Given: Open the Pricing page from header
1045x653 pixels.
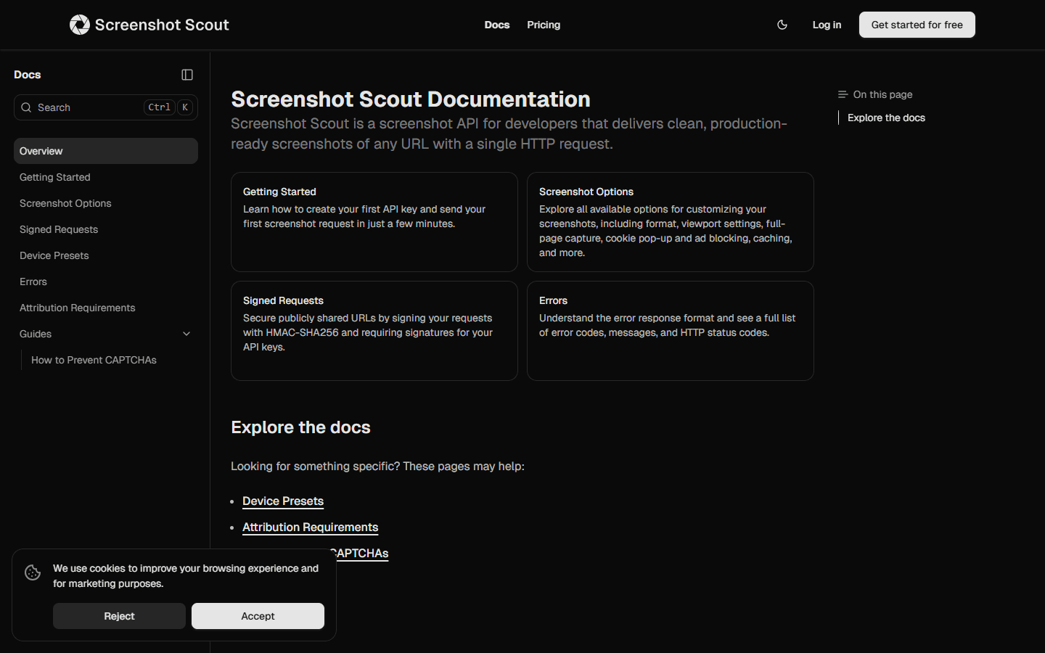Looking at the screenshot, I should tap(544, 25).
